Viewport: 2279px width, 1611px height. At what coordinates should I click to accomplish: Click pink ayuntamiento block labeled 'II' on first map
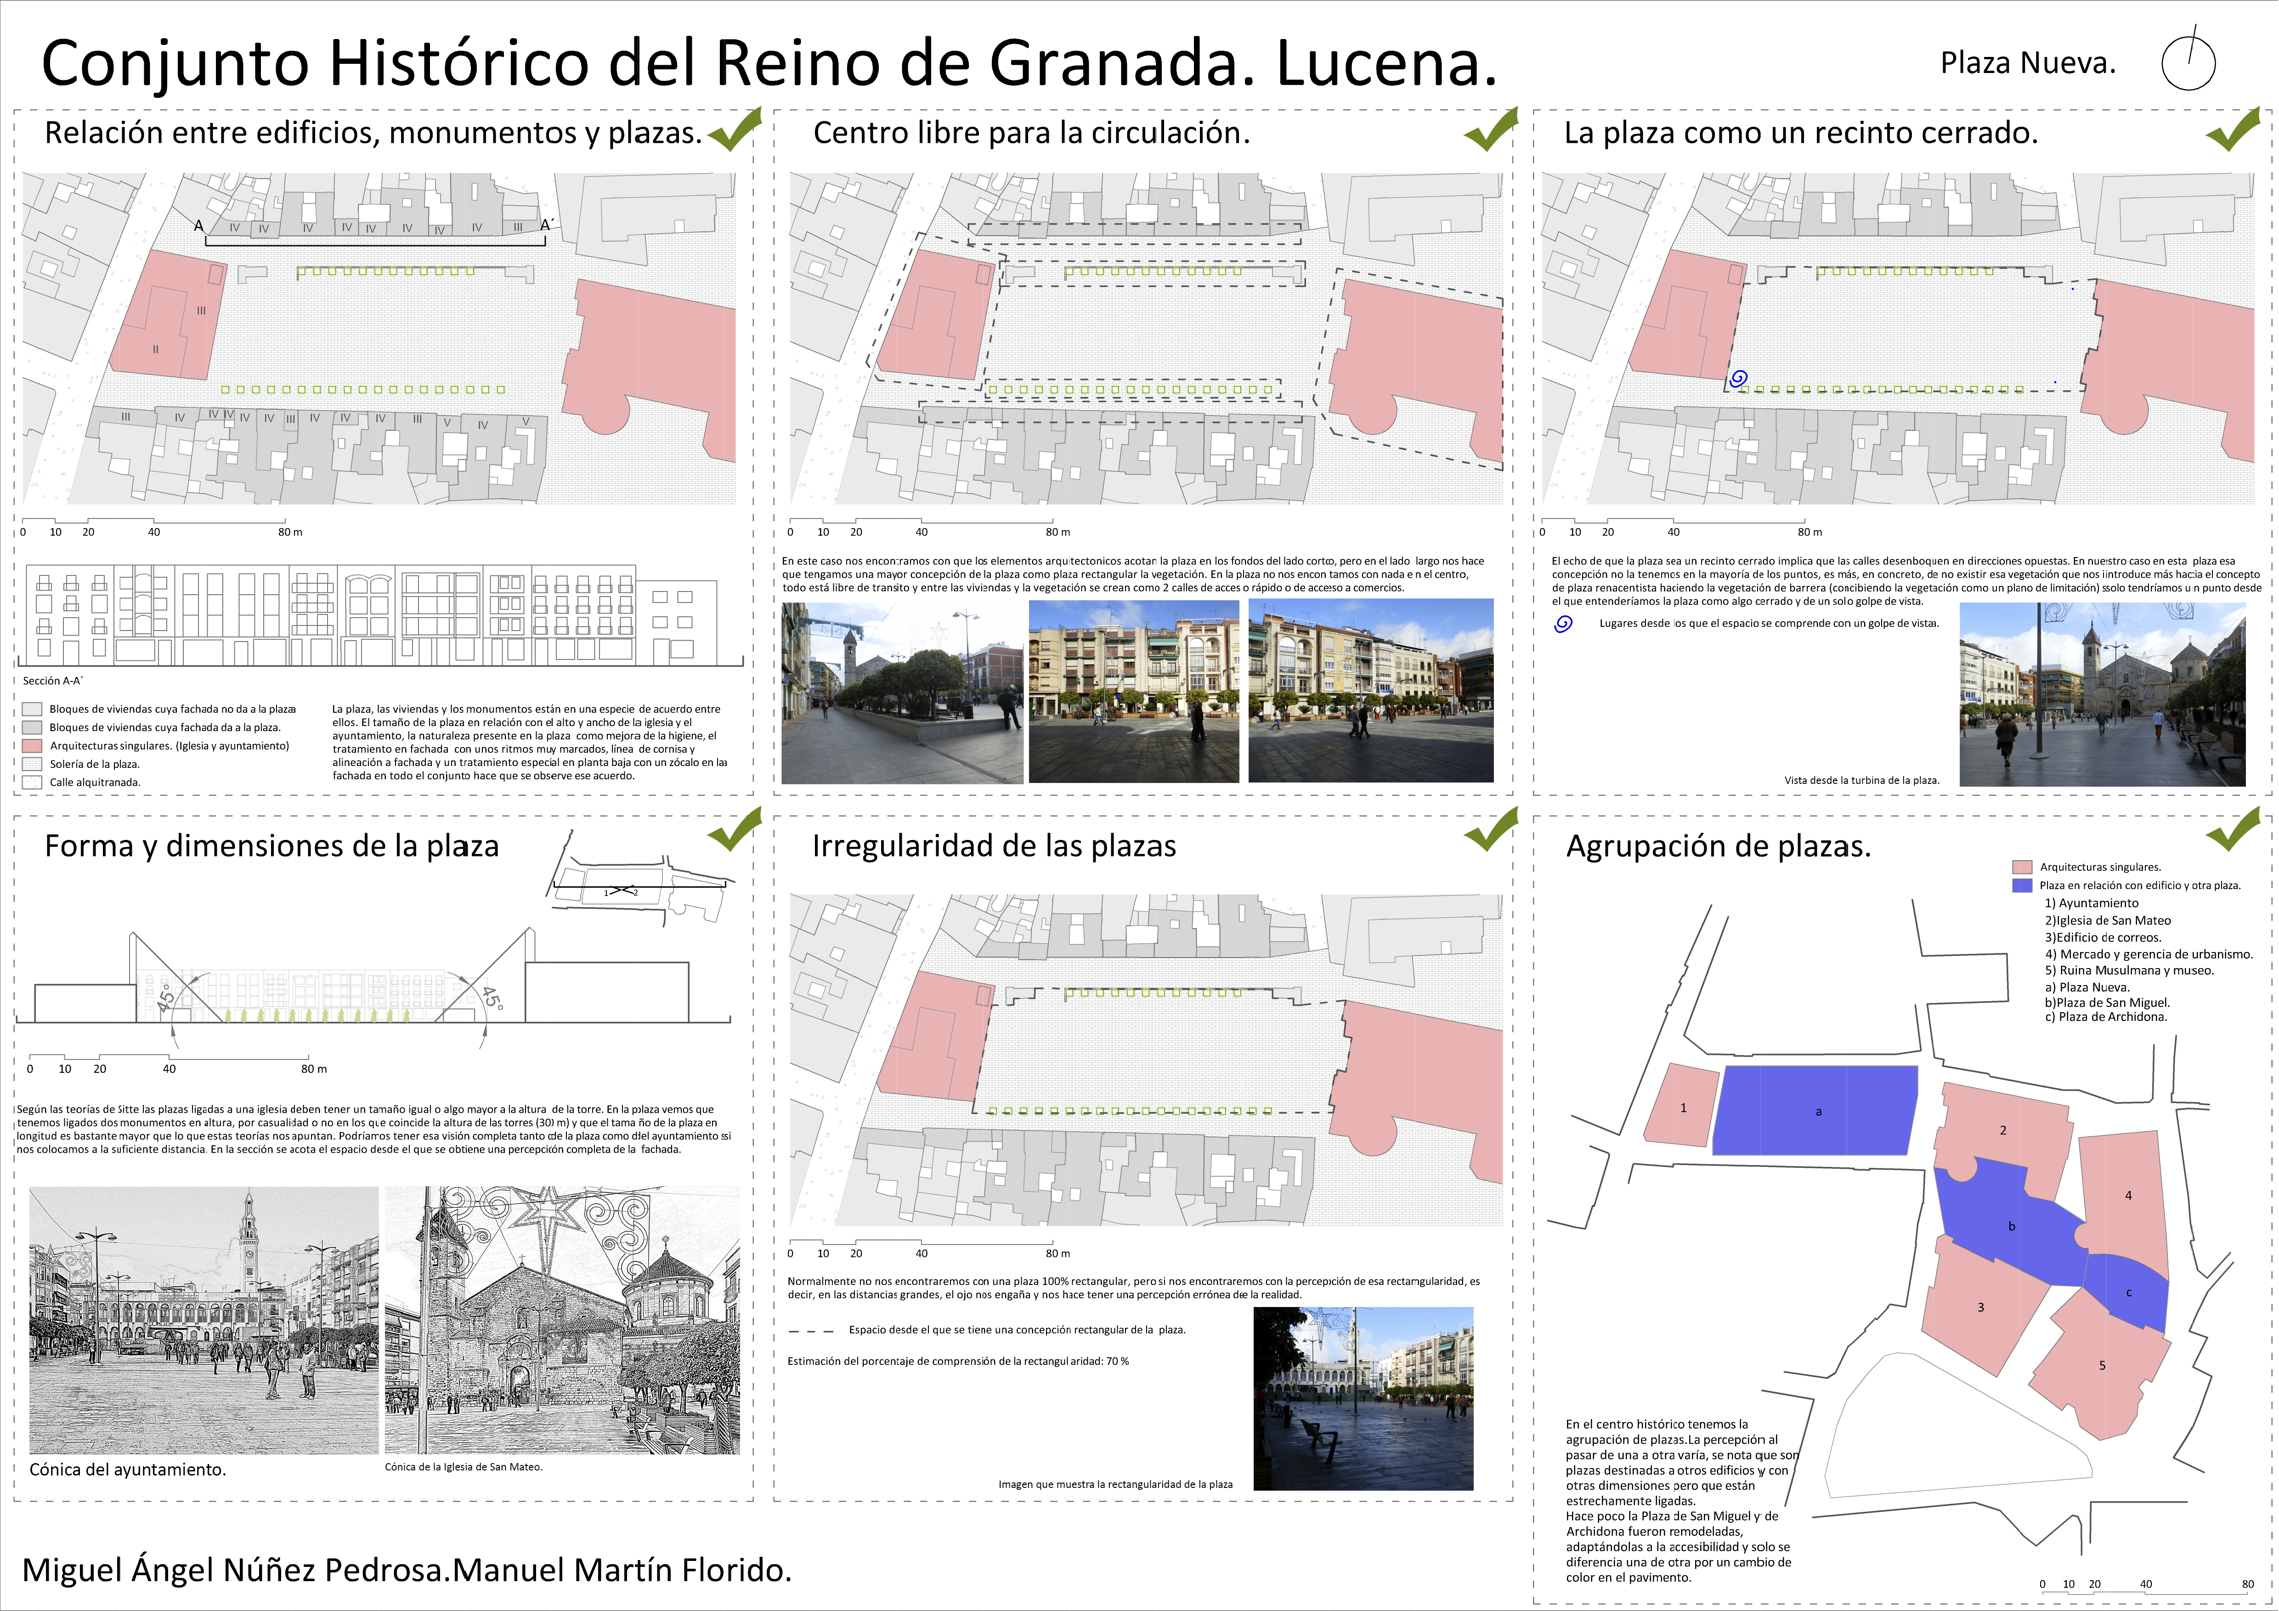coord(167,315)
